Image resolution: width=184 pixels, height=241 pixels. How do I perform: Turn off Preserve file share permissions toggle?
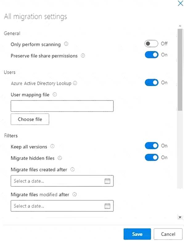(151, 55)
